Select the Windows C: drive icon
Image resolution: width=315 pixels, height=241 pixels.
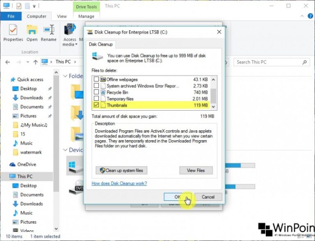(76, 167)
